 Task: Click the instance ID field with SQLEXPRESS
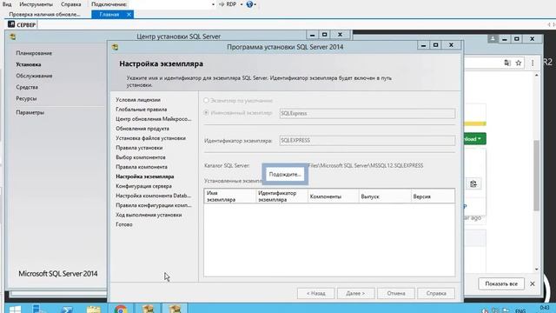pyautogui.click(x=367, y=141)
